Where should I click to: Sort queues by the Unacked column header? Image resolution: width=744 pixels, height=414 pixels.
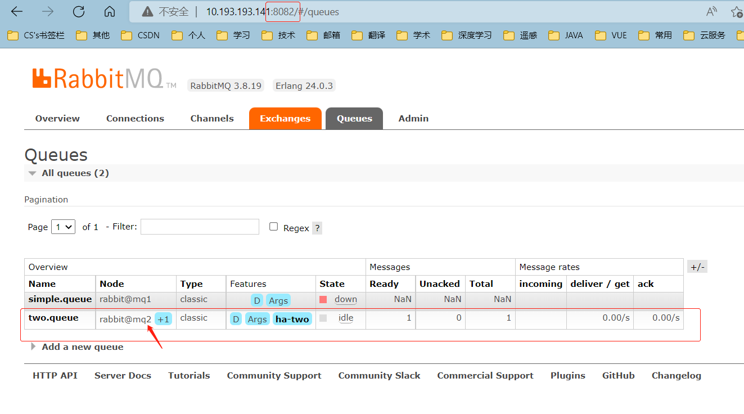click(440, 284)
